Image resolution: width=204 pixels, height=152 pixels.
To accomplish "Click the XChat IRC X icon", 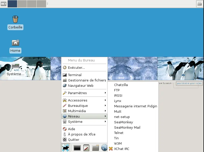I will coord(111,149).
